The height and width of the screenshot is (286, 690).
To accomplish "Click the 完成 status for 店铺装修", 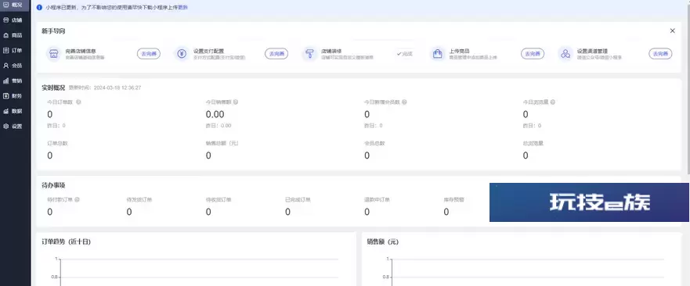I will click(x=404, y=54).
